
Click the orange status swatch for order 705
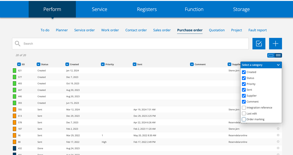(x=14, y=110)
